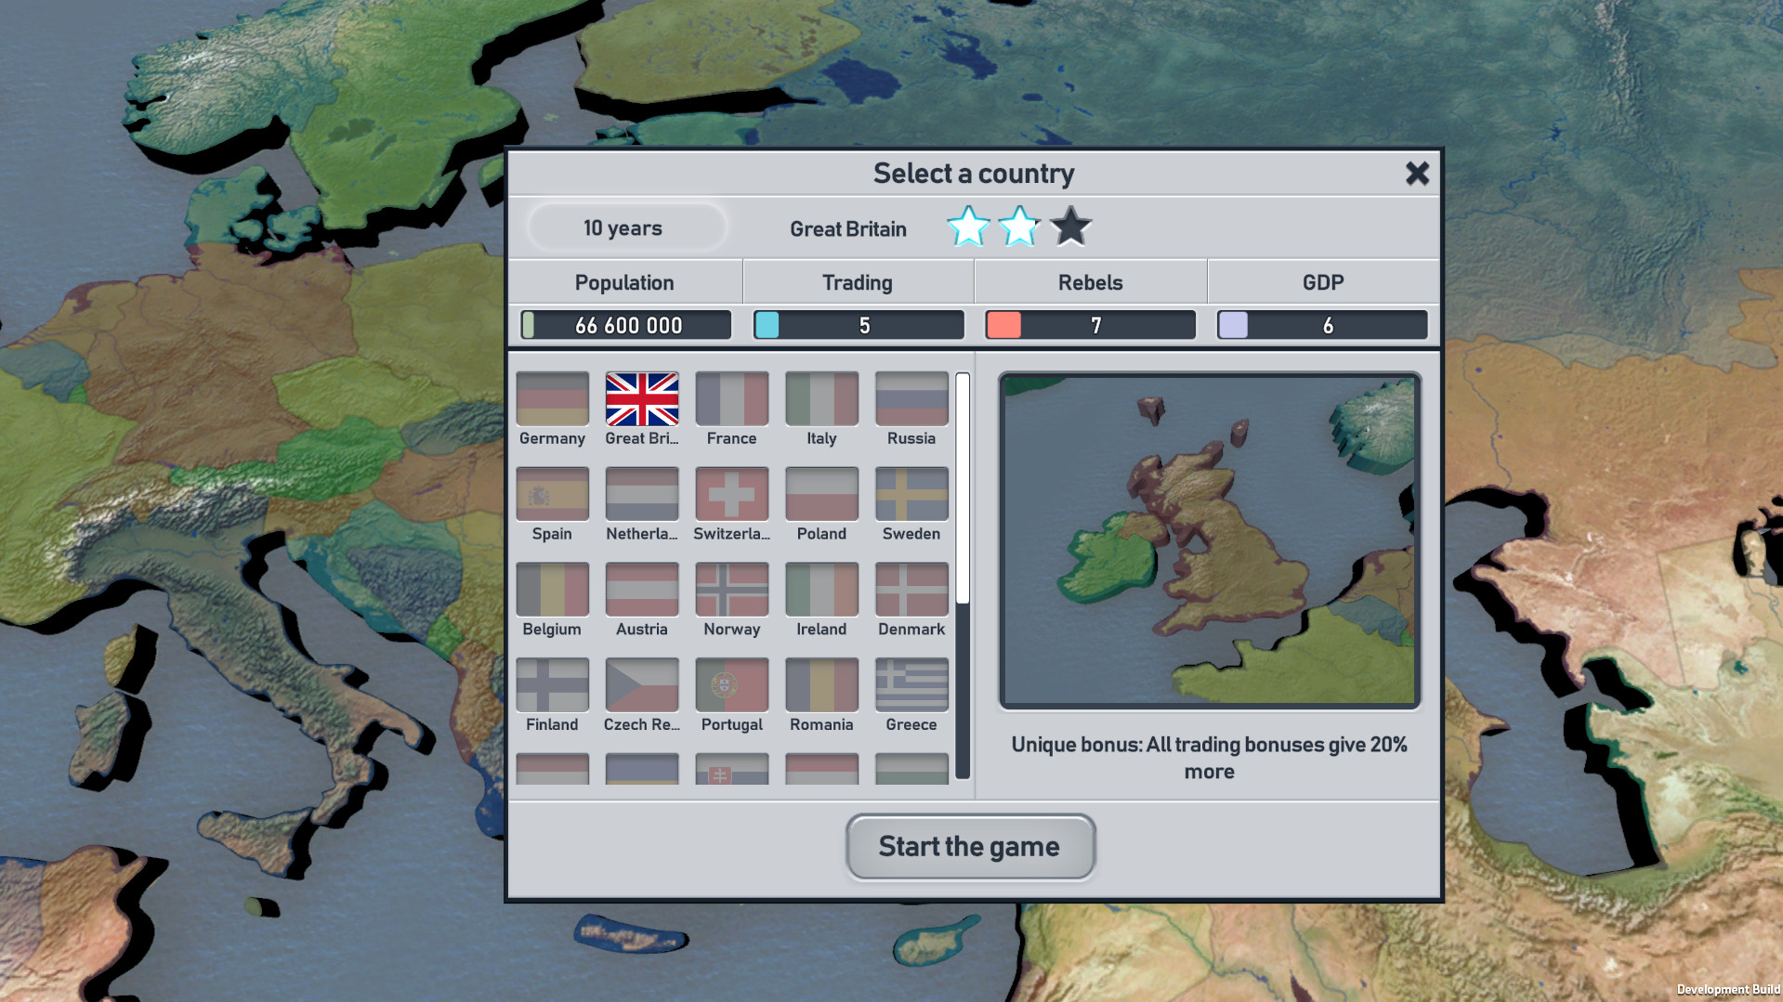
Task: Close the Select a country dialog
Action: [1417, 174]
